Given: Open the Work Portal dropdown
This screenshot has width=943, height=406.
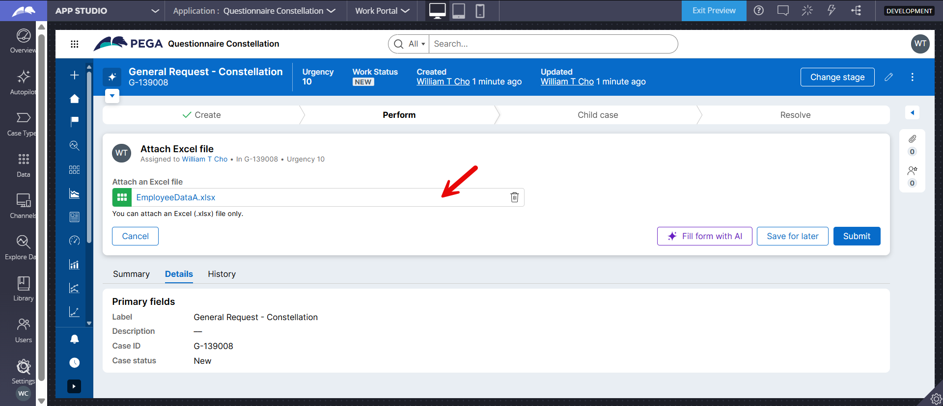Looking at the screenshot, I should coord(382,11).
